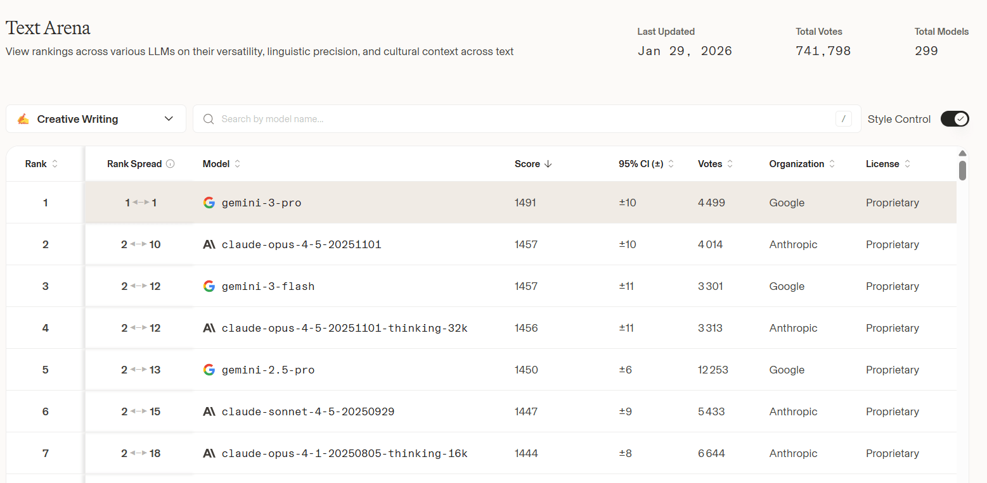Click the Anthropic logo beside claude-sonnet-4-5-20250929

click(209, 411)
